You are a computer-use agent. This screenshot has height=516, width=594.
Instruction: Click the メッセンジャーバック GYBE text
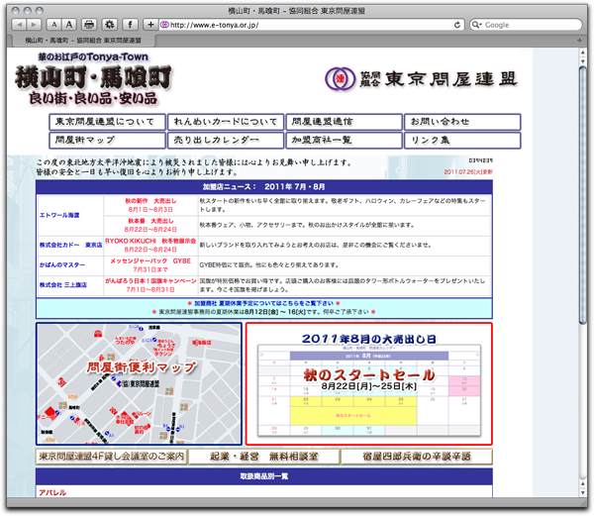[x=150, y=261]
